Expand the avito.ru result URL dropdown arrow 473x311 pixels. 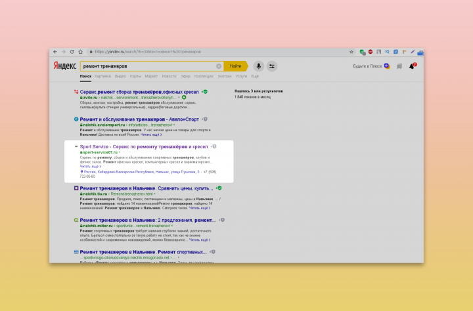(179, 98)
